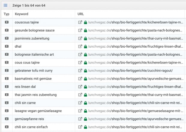Open external link icon for bolognese italienische art
Screen dimensions: 186x132
tap(80, 54)
